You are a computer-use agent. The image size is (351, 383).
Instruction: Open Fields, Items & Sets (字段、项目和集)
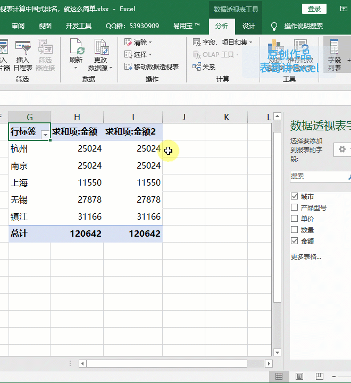pos(222,42)
